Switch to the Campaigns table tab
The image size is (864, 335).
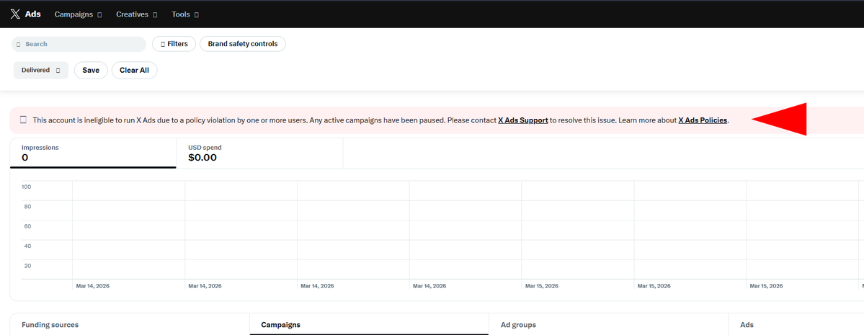369,324
